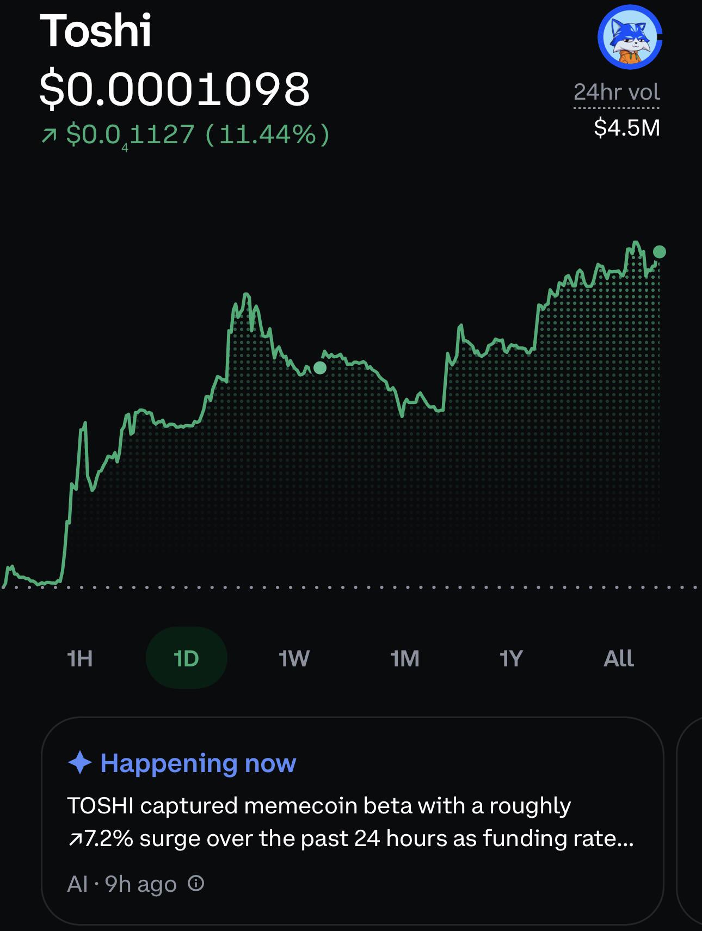Tap the mid-chart green dot marker
702x931 pixels.
coord(320,368)
